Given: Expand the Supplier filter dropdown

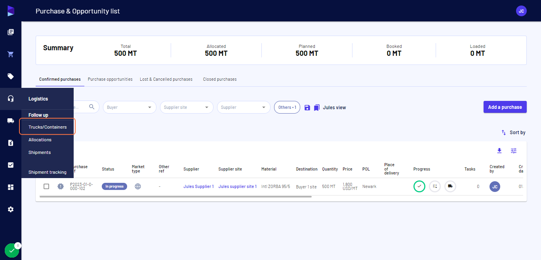Looking at the screenshot, I should point(244,107).
